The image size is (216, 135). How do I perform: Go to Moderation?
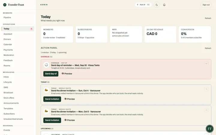[x=9, y=55]
